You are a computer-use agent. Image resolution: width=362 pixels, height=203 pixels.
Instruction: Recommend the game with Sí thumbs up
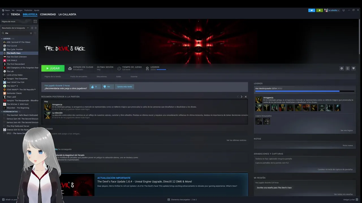[95, 87]
